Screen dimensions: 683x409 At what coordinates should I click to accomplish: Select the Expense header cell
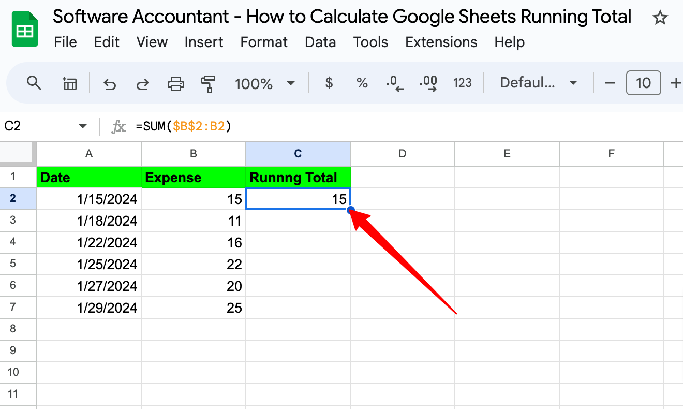click(x=194, y=177)
